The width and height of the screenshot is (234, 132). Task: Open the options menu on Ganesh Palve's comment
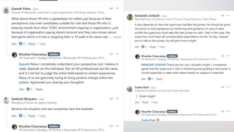point(117,8)
